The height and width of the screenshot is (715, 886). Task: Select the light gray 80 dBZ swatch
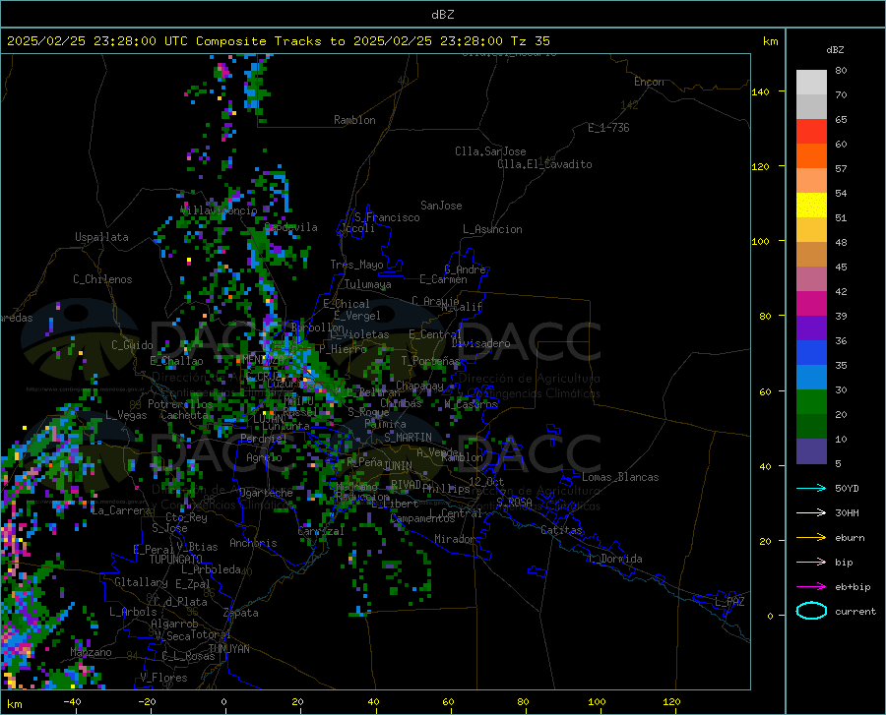[811, 83]
